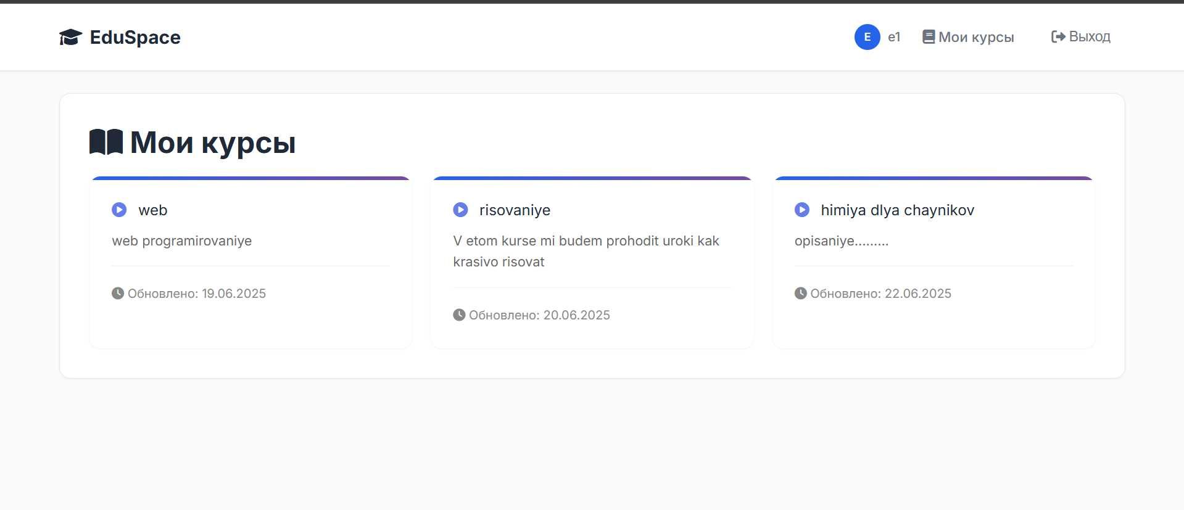The image size is (1184, 510).
Task: Select the Обновлено: 19.06.2025 date text
Action: 197,294
